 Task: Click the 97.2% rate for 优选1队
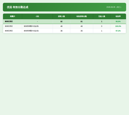tap(118, 31)
